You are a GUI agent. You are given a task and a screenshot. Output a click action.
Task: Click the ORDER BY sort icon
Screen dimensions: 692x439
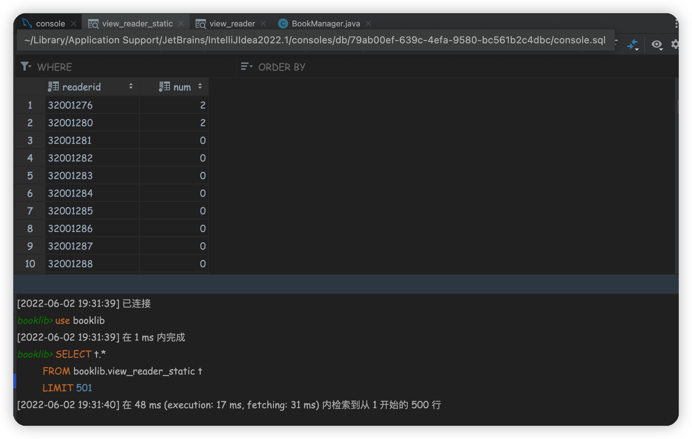247,66
